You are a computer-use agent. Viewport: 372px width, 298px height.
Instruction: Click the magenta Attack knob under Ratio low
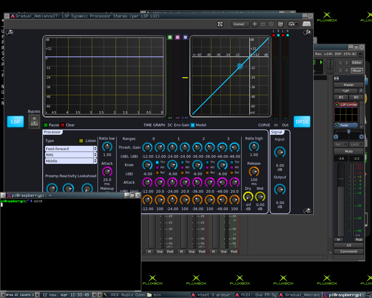point(107,172)
